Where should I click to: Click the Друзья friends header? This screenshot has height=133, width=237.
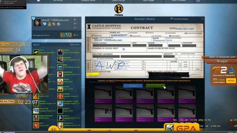point(36,45)
